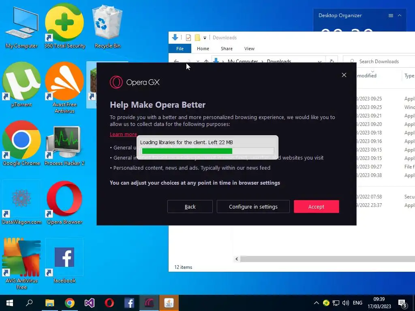Open Facebook app in taskbar
This screenshot has height=311, width=415.
tap(129, 303)
